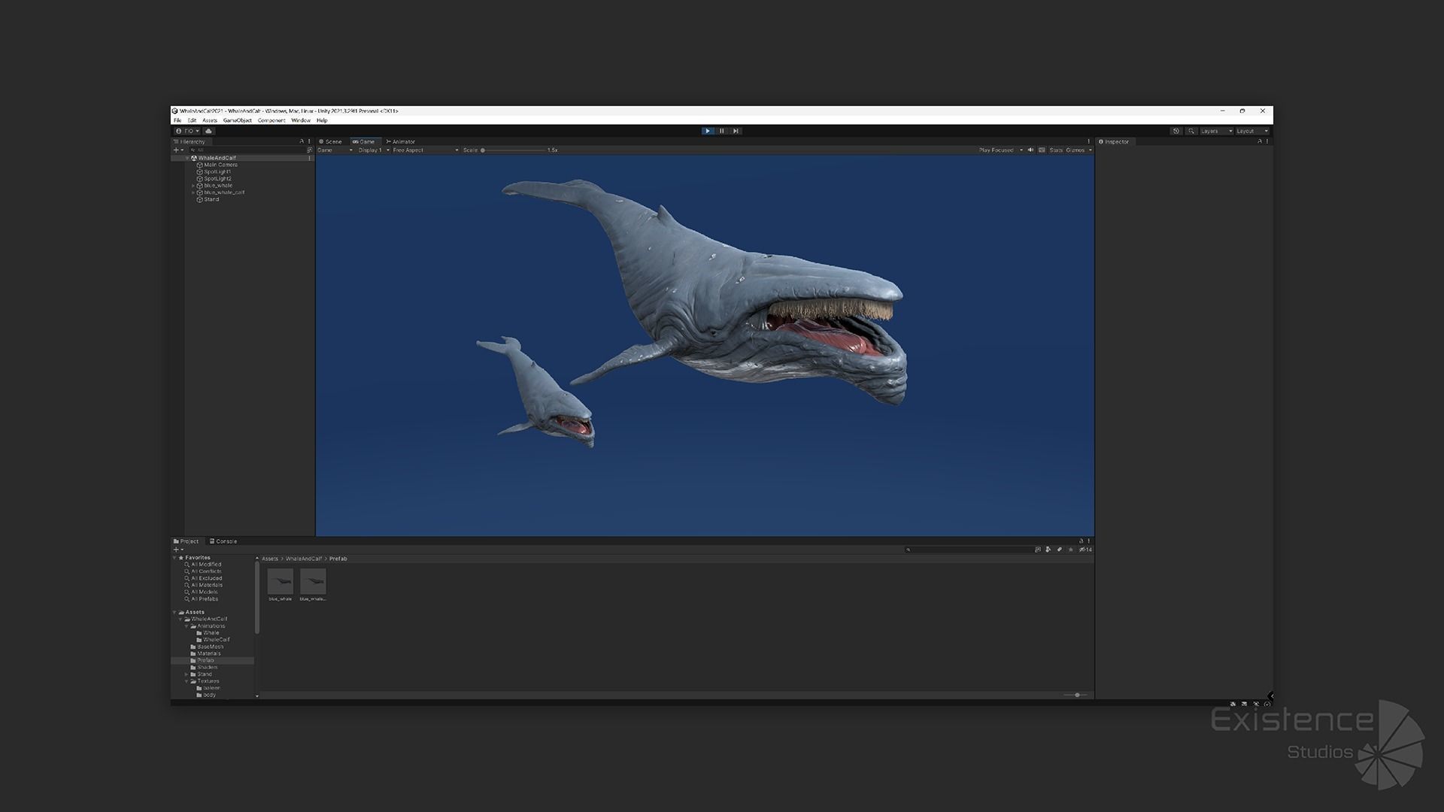1444x812 pixels.
Task: Open the Hierarchy create plus dropdown
Action: pyautogui.click(x=178, y=150)
